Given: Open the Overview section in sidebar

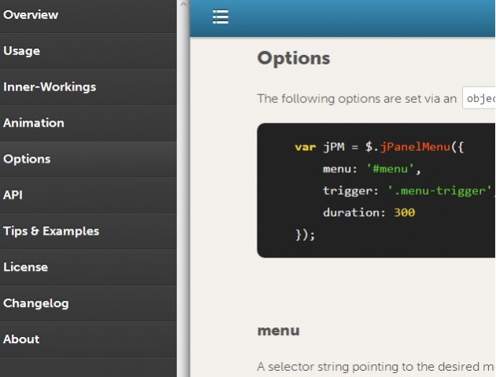Looking at the screenshot, I should (31, 15).
